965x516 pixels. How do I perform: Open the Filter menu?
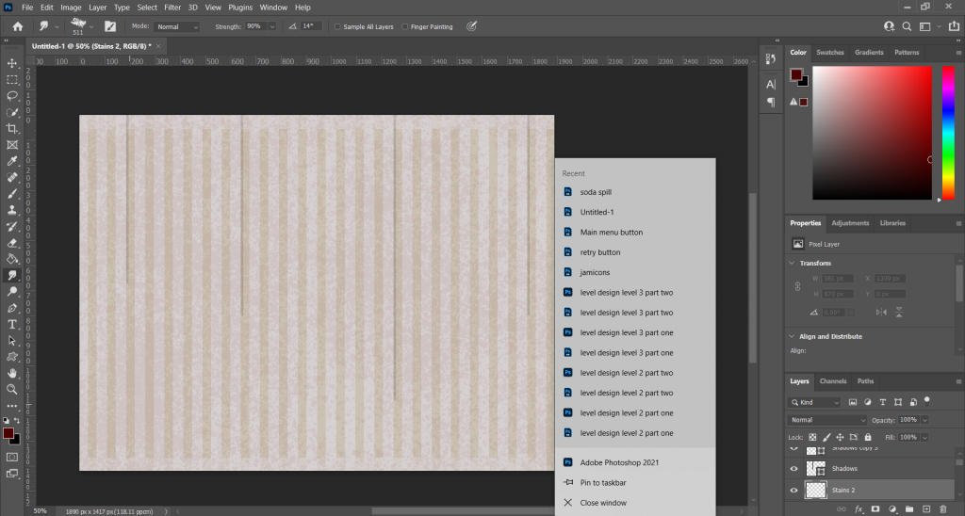pyautogui.click(x=172, y=7)
